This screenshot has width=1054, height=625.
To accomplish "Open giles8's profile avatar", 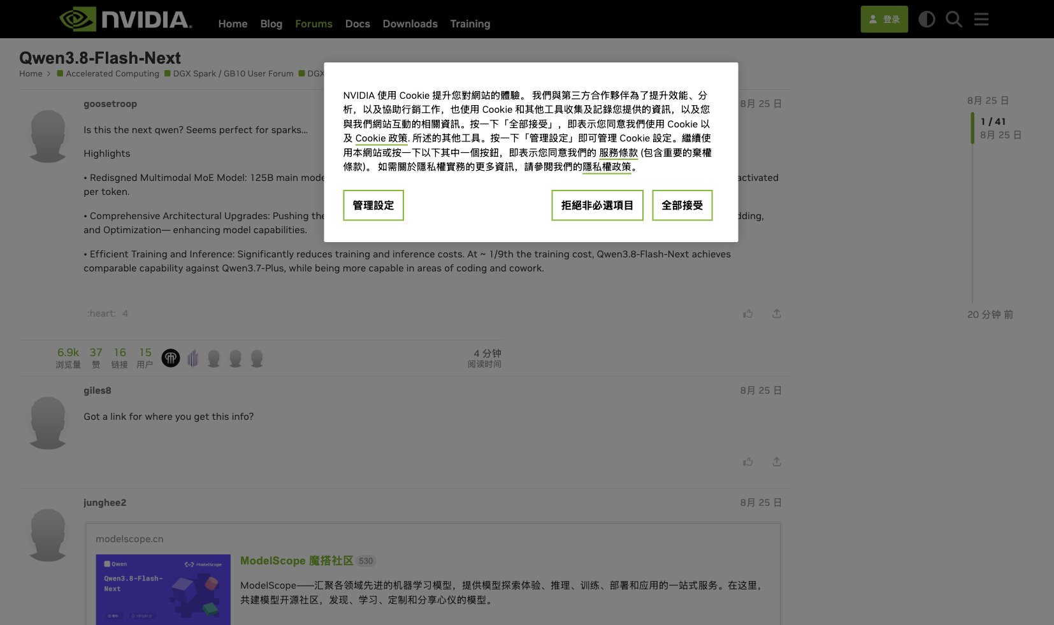I will point(48,423).
